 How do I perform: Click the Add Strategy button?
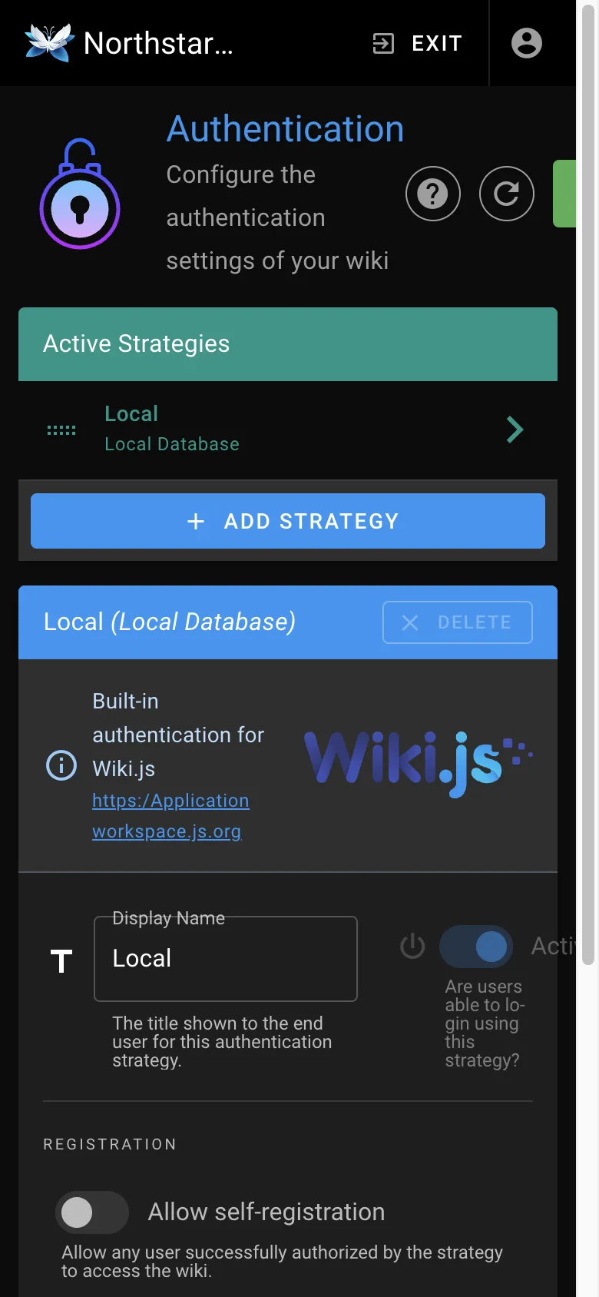click(288, 521)
